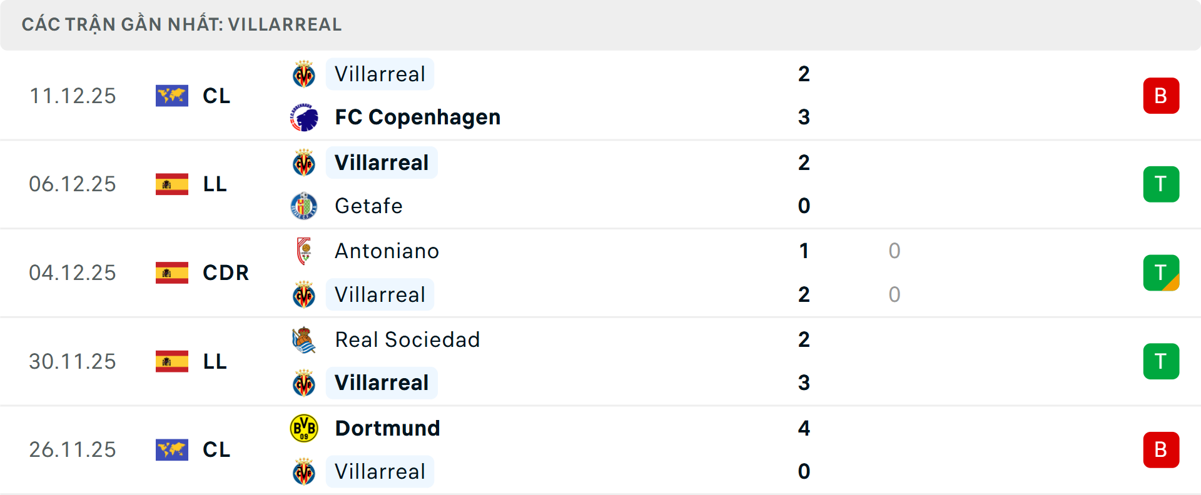Click Spain flag icon for CDR match
This screenshot has height=495, width=1201.
(x=172, y=272)
